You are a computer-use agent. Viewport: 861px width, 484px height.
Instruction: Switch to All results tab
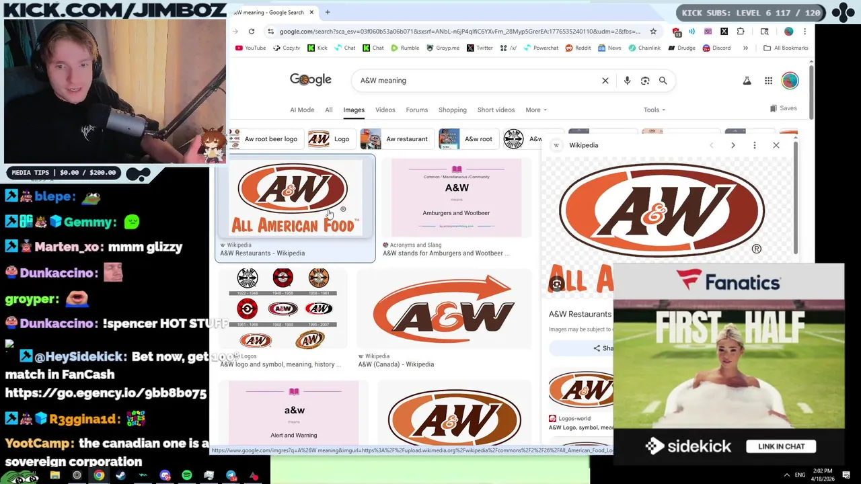pyautogui.click(x=329, y=110)
